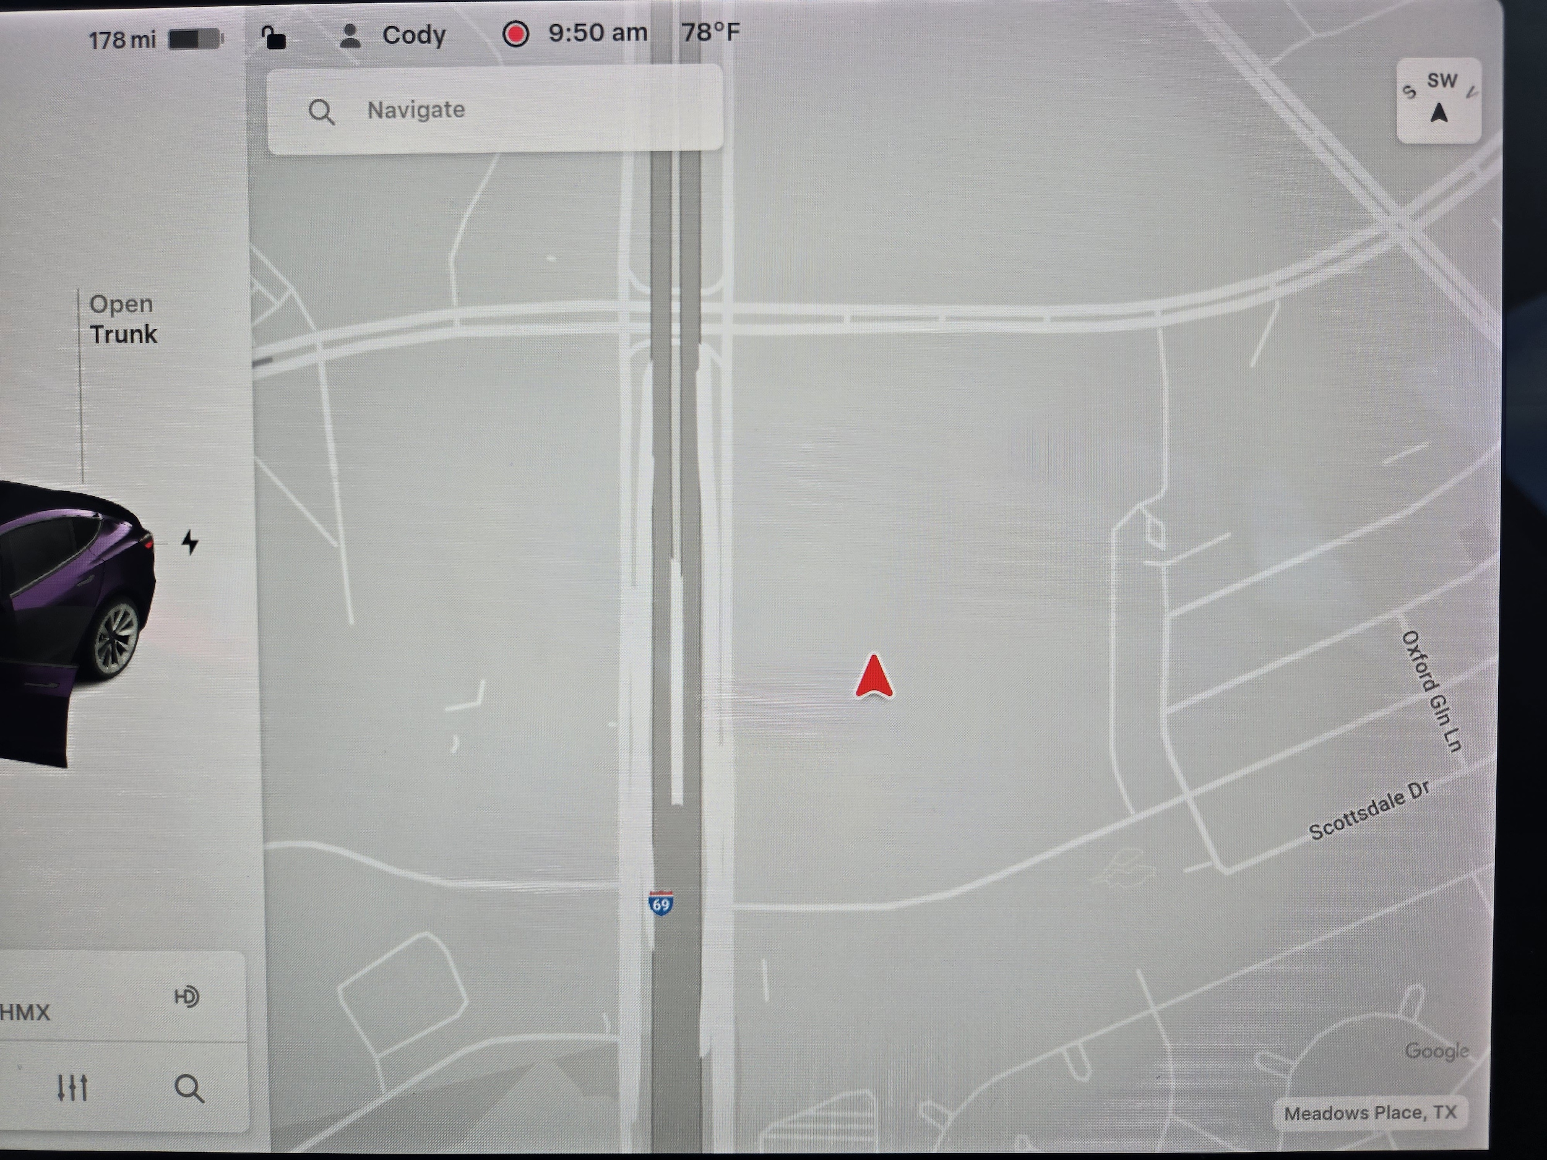
Task: Tap the SW compass orientation button
Action: click(1439, 101)
